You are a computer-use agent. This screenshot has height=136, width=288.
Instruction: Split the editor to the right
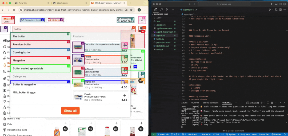[280, 10]
